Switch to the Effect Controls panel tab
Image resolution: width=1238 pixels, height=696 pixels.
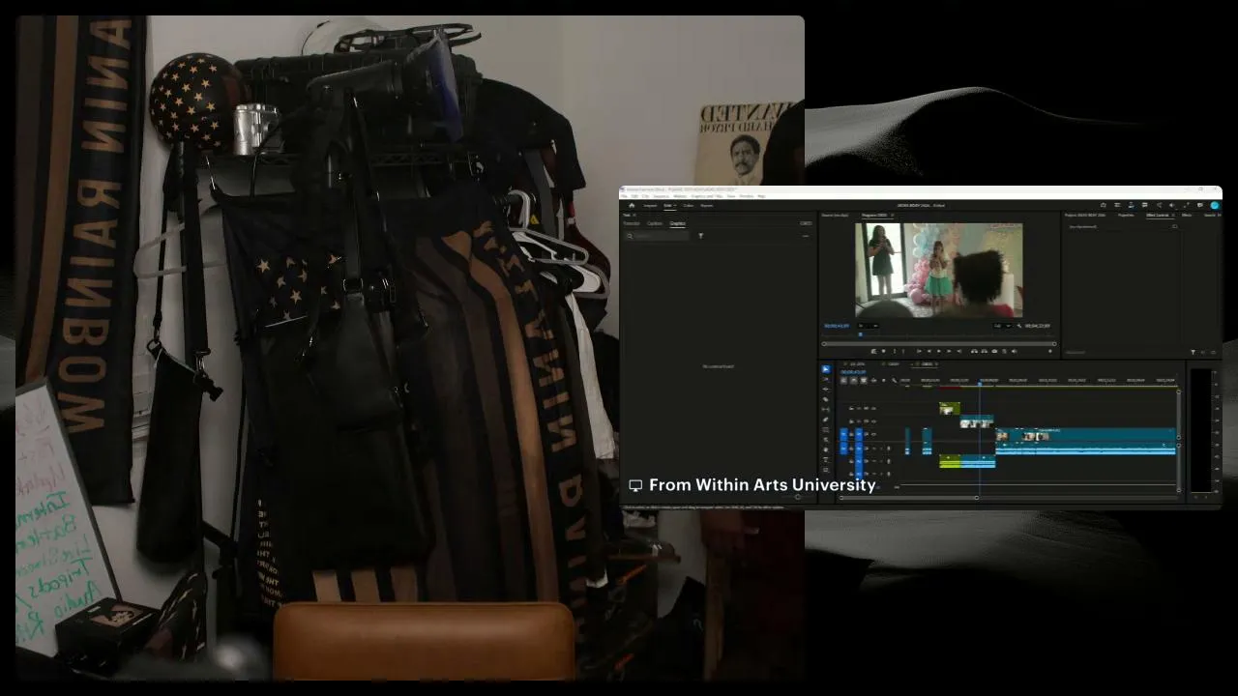1158,215
